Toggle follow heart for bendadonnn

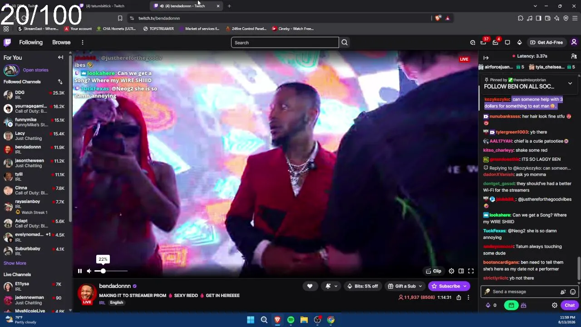[310, 286]
